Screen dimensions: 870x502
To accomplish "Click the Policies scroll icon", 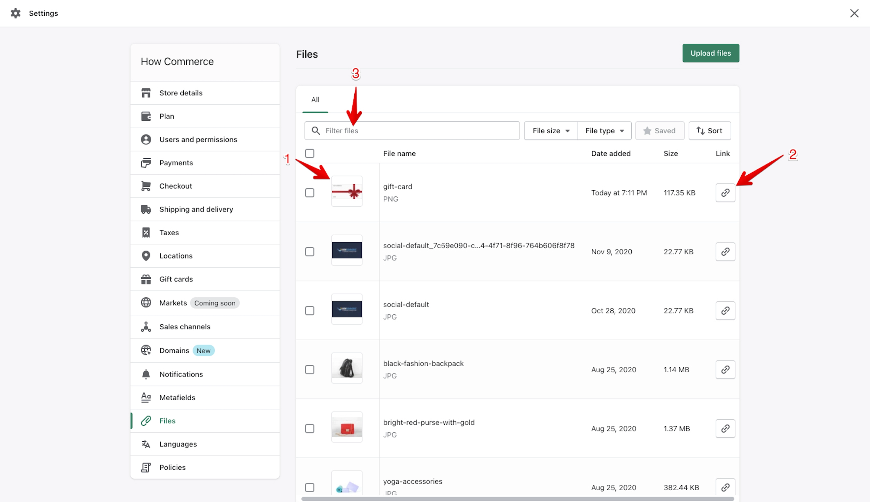I will (146, 467).
